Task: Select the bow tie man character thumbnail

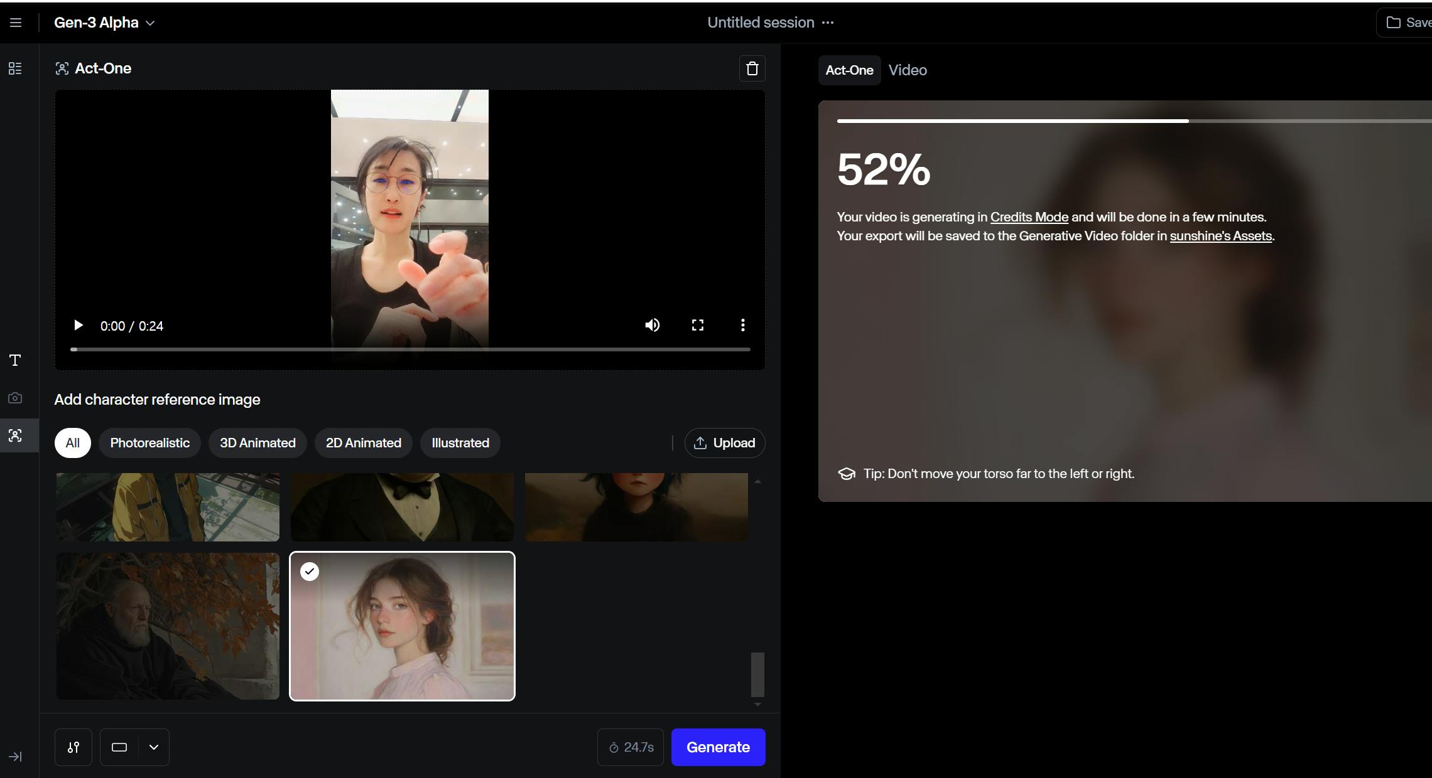Action: pos(402,507)
